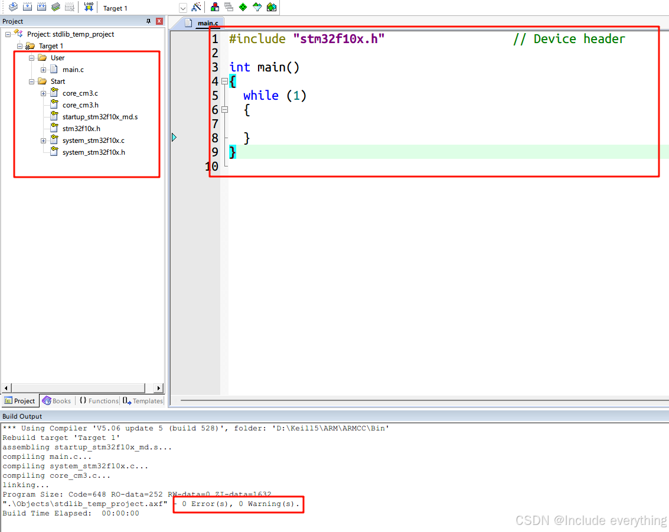
Task: Click the Select Software Packs icon
Action: (x=257, y=7)
